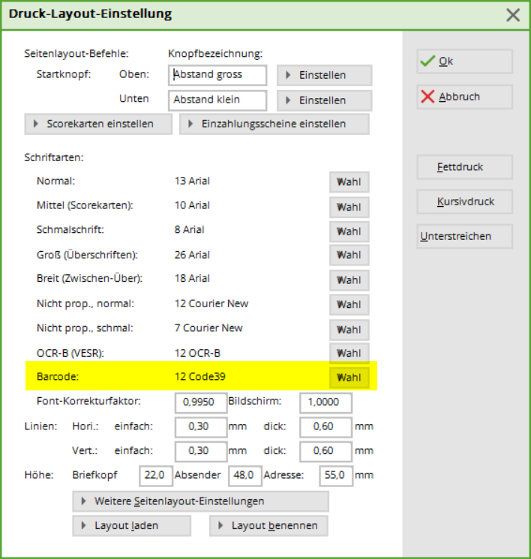This screenshot has width=531, height=559.
Task: Click the Layout benennen button
Action: [x=268, y=525]
